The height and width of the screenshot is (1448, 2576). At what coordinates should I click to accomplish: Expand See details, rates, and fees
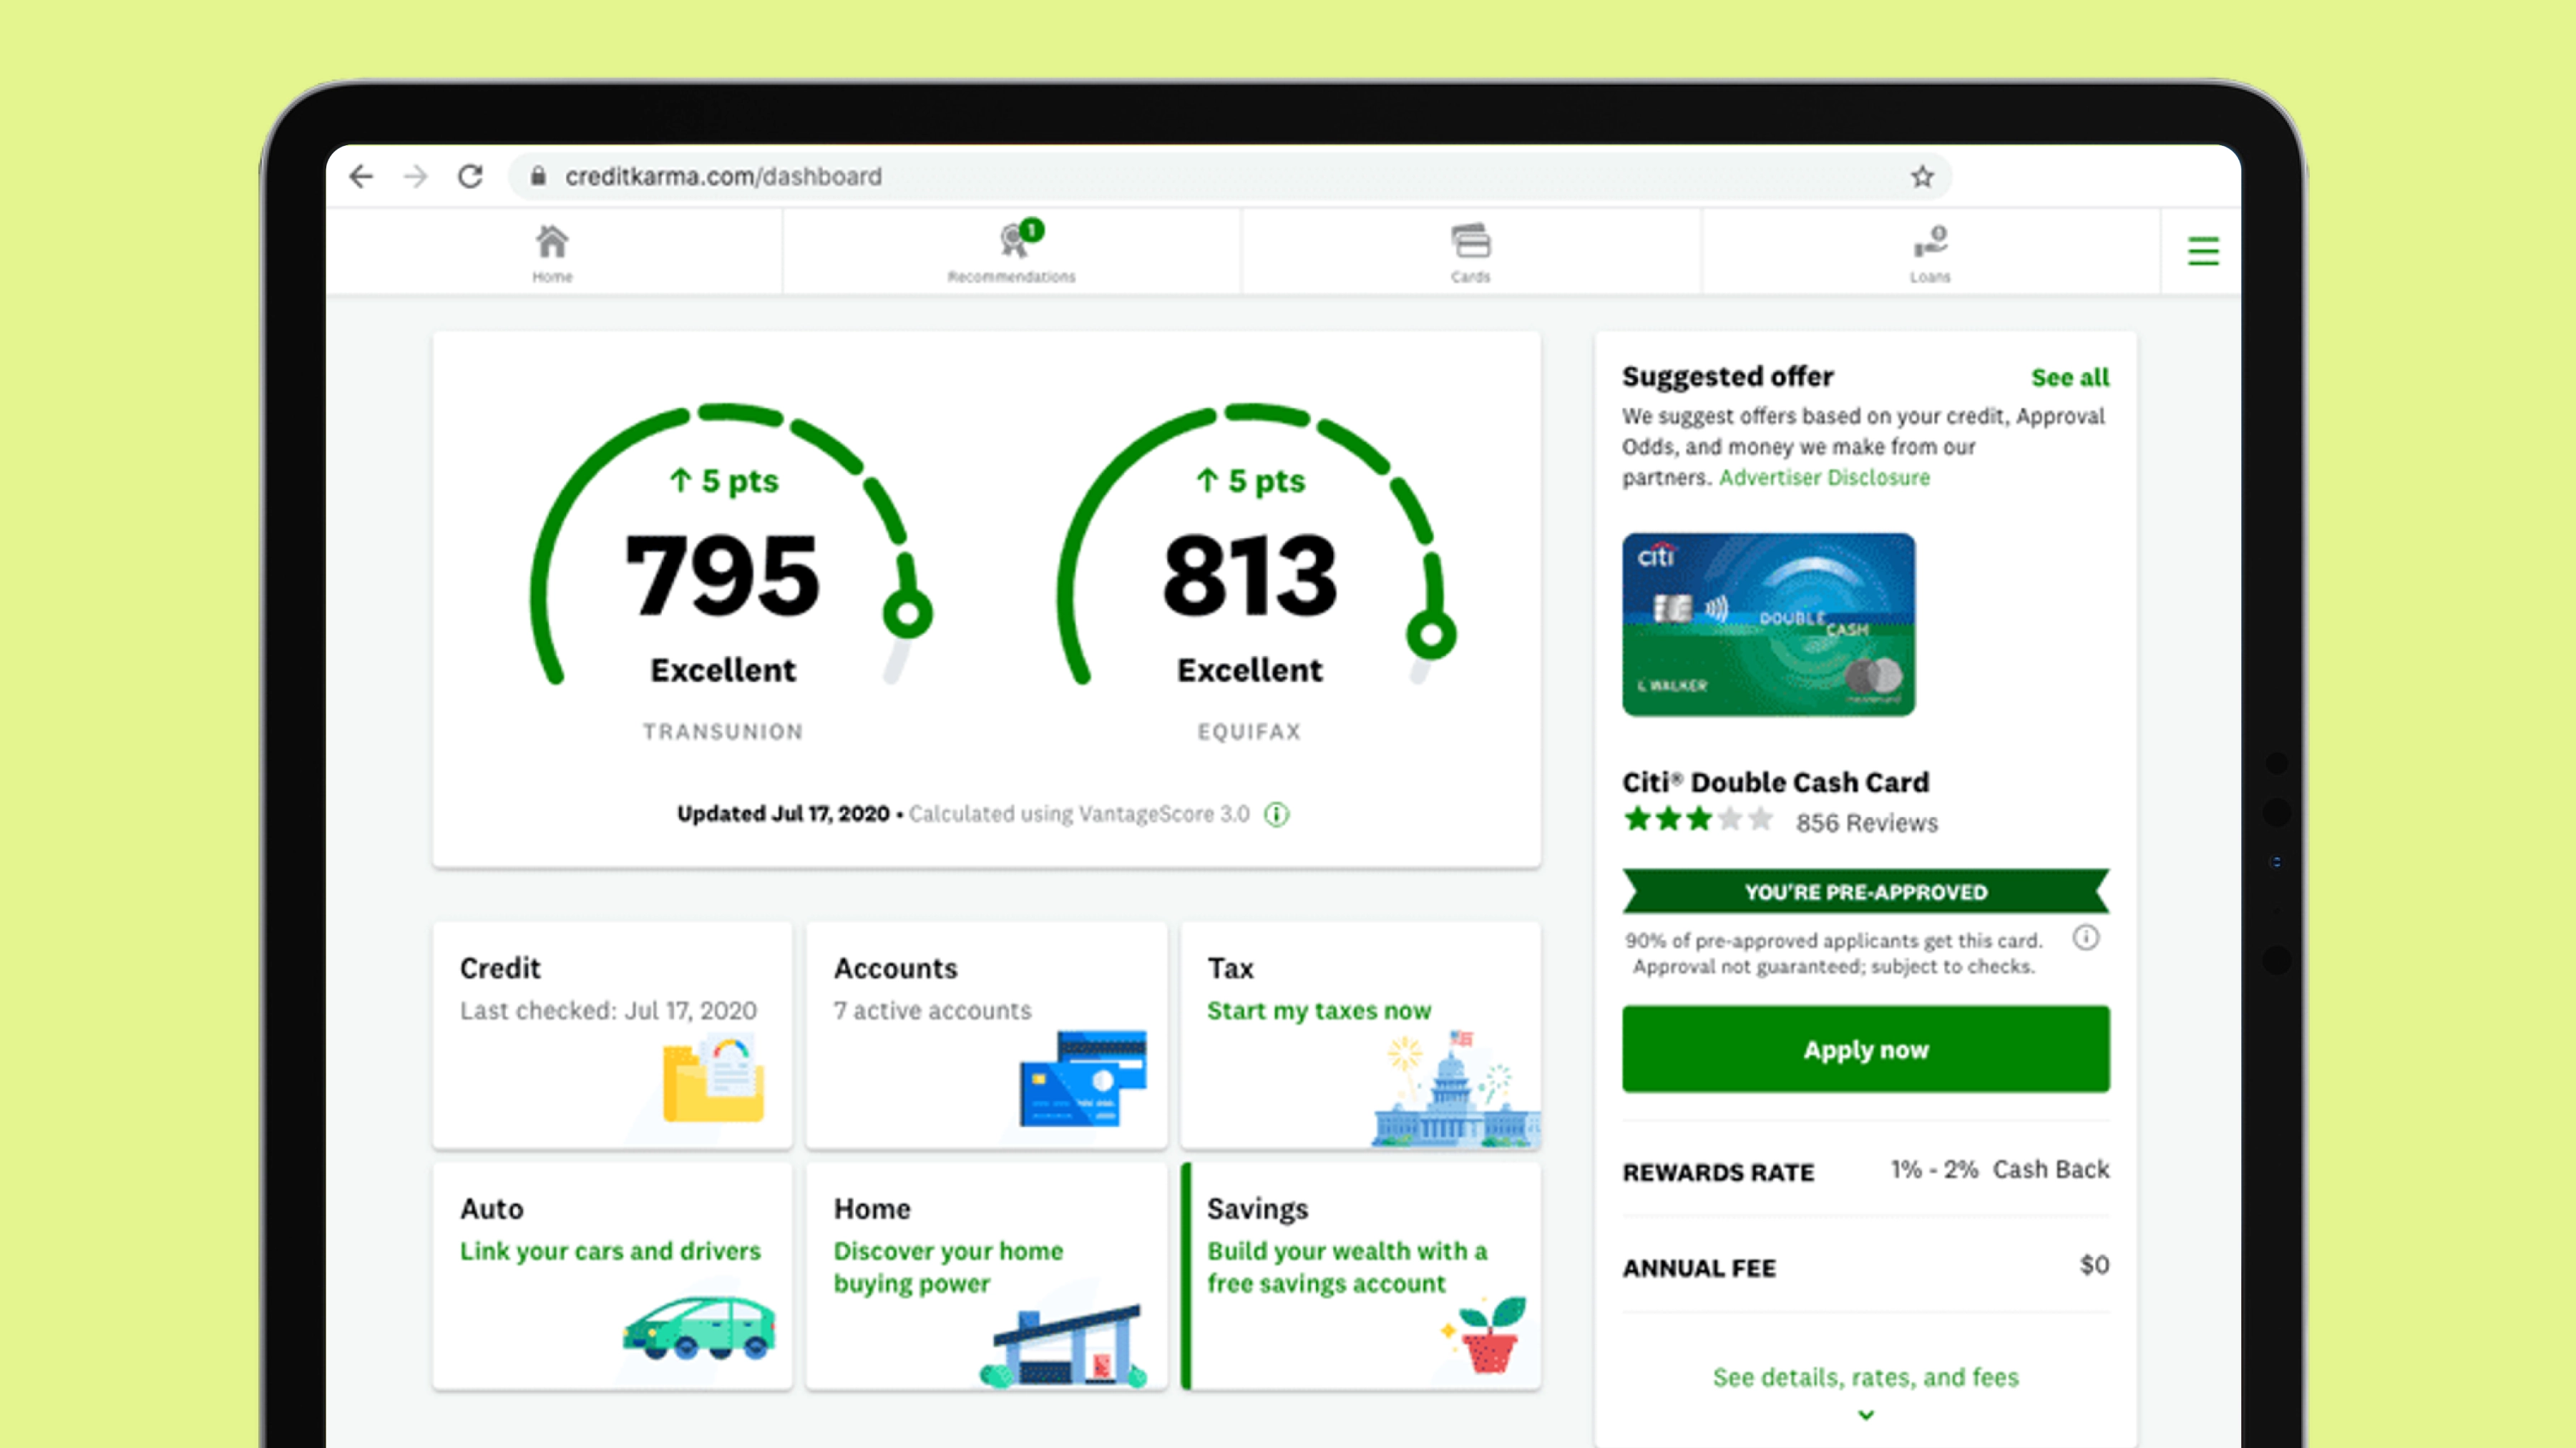click(1866, 1378)
